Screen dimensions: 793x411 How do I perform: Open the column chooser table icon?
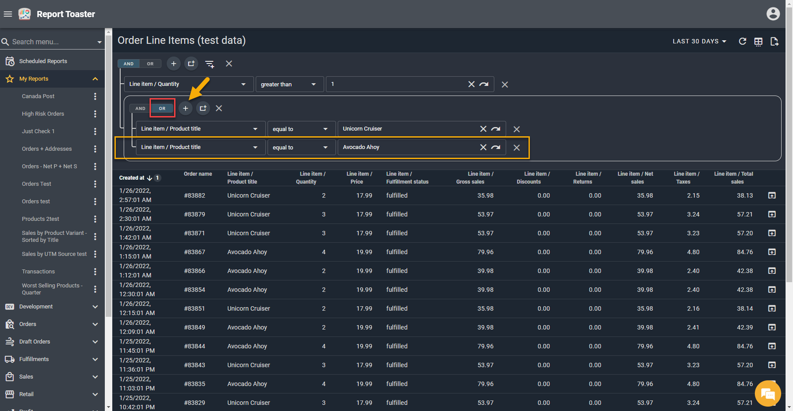click(758, 42)
